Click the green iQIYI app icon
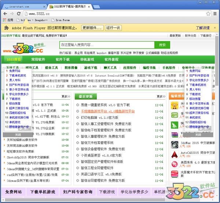 pyautogui.click(x=175, y=115)
